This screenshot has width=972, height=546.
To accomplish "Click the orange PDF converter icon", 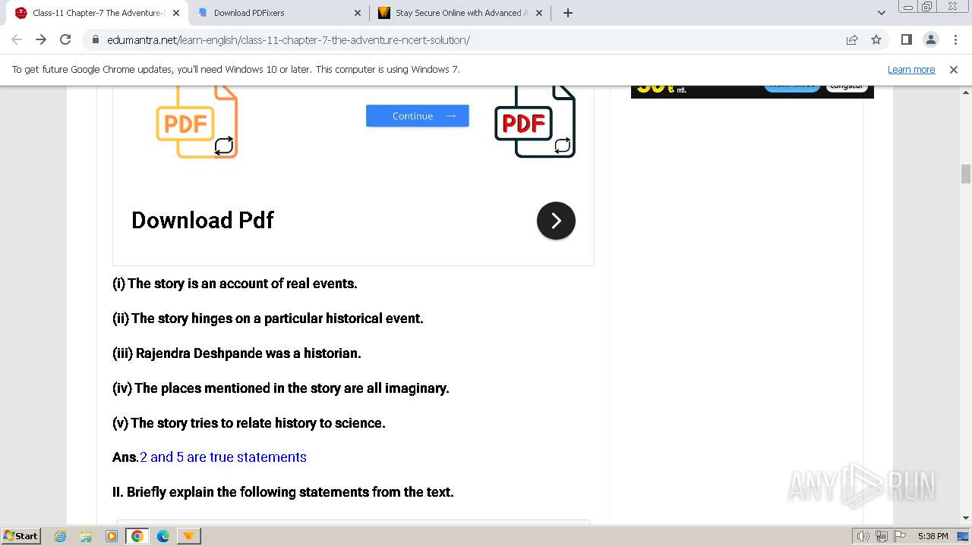I will click(197, 122).
